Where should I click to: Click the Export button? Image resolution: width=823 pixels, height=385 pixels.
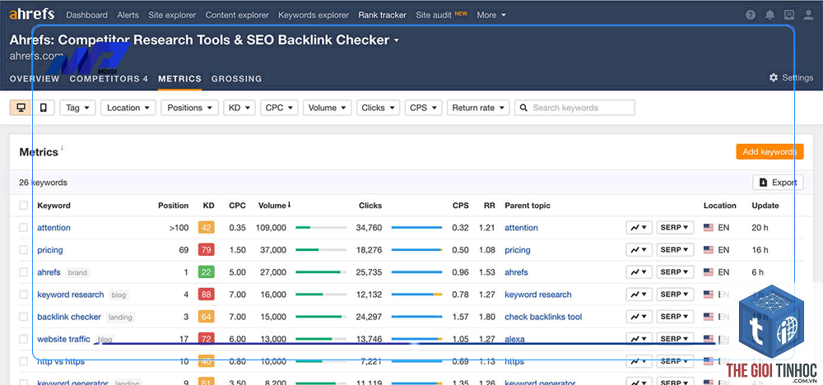point(778,183)
